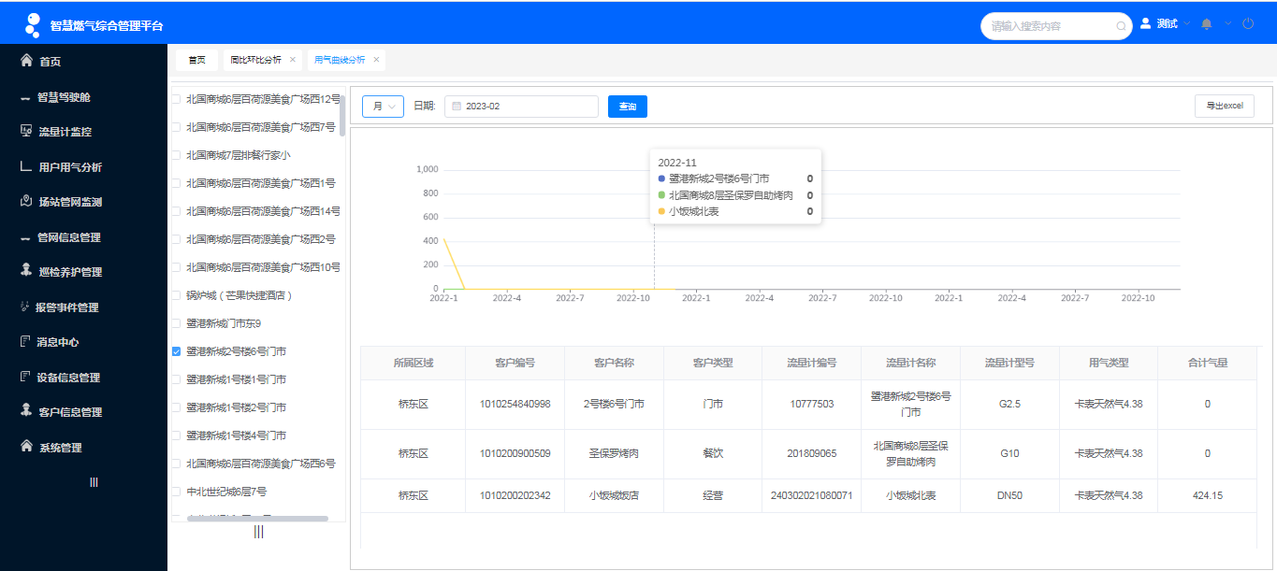Click the 424.15 gas total cell
The width and height of the screenshot is (1277, 571).
1208,495
